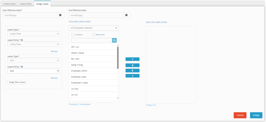Click info icon beside first Leave Policy
This screenshot has width=266, height=122.
22,40
